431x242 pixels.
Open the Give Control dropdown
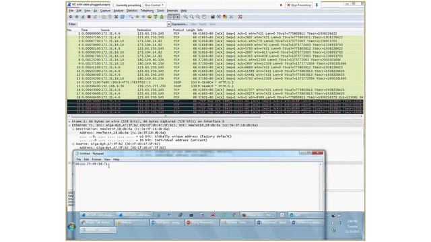coord(154,5)
